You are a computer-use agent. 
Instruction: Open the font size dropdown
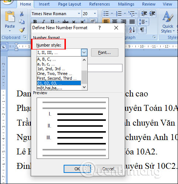[95, 13]
